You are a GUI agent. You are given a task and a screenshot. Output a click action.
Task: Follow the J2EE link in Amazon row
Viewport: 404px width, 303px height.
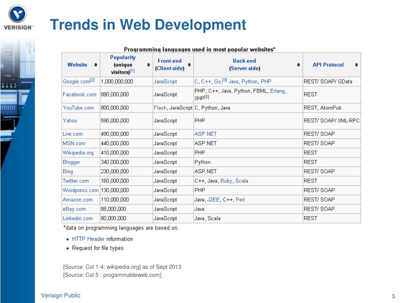(x=213, y=200)
